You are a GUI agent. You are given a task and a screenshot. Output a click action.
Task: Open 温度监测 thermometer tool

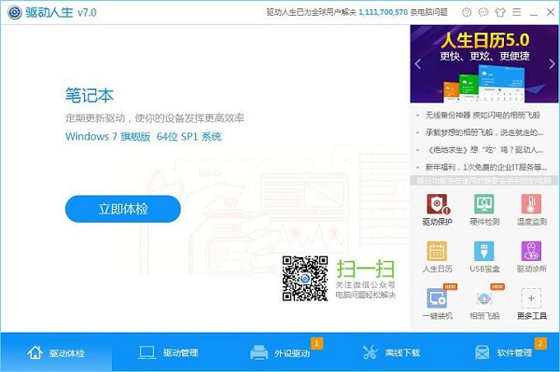coord(531,204)
